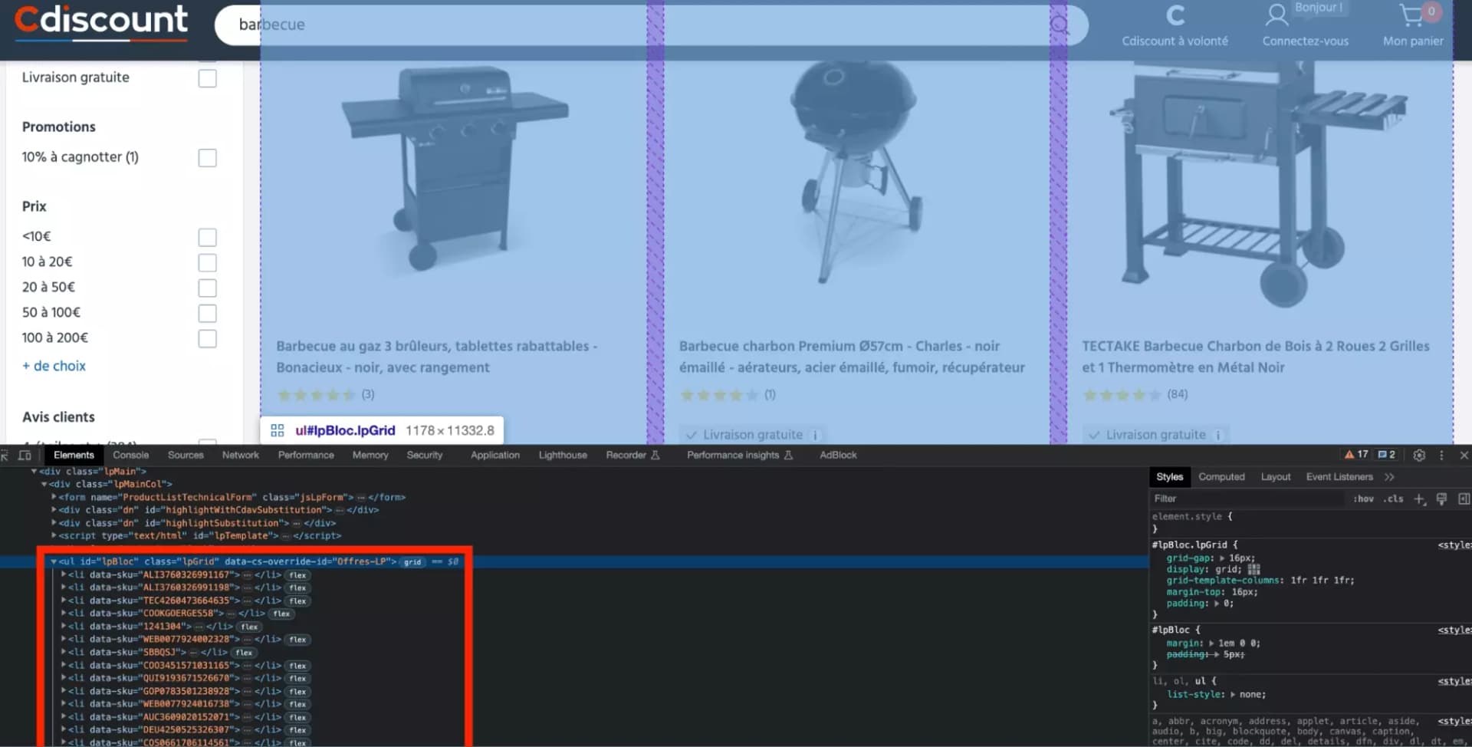Screen dimensions: 1472x747
Task: Expand the li with data-sku ALI3760326991167
Action: (x=64, y=574)
